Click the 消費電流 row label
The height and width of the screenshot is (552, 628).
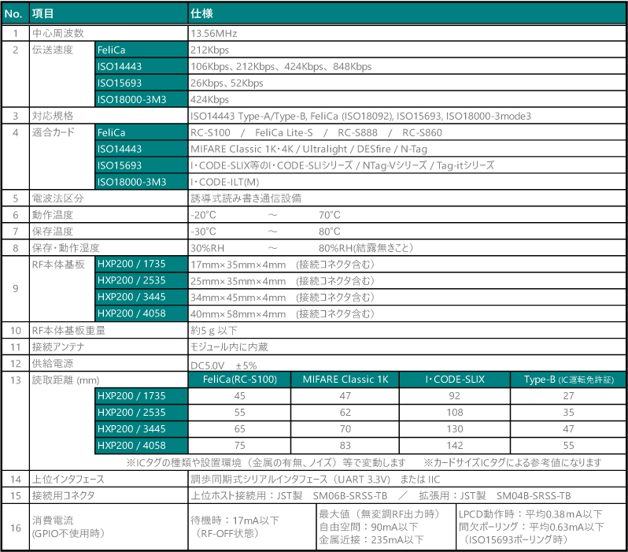pos(52,521)
